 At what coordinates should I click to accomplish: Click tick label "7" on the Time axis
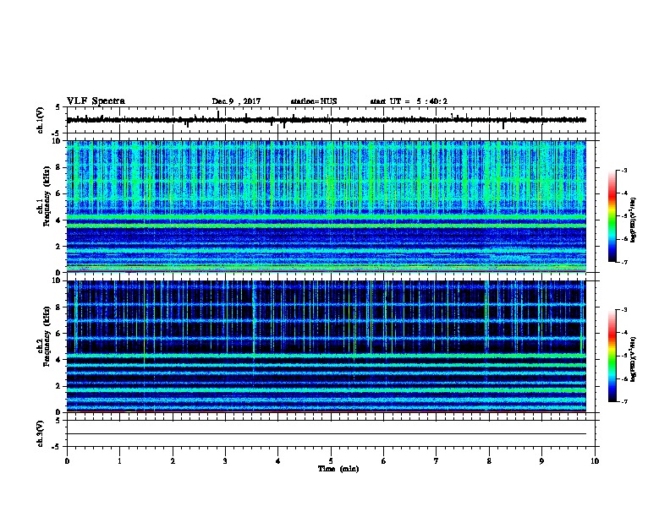coord(437,461)
